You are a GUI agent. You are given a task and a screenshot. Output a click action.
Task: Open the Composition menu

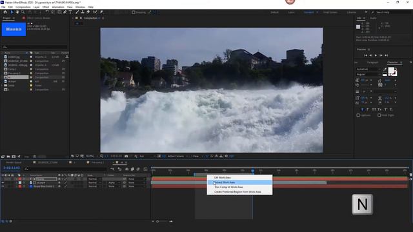[x=23, y=7]
